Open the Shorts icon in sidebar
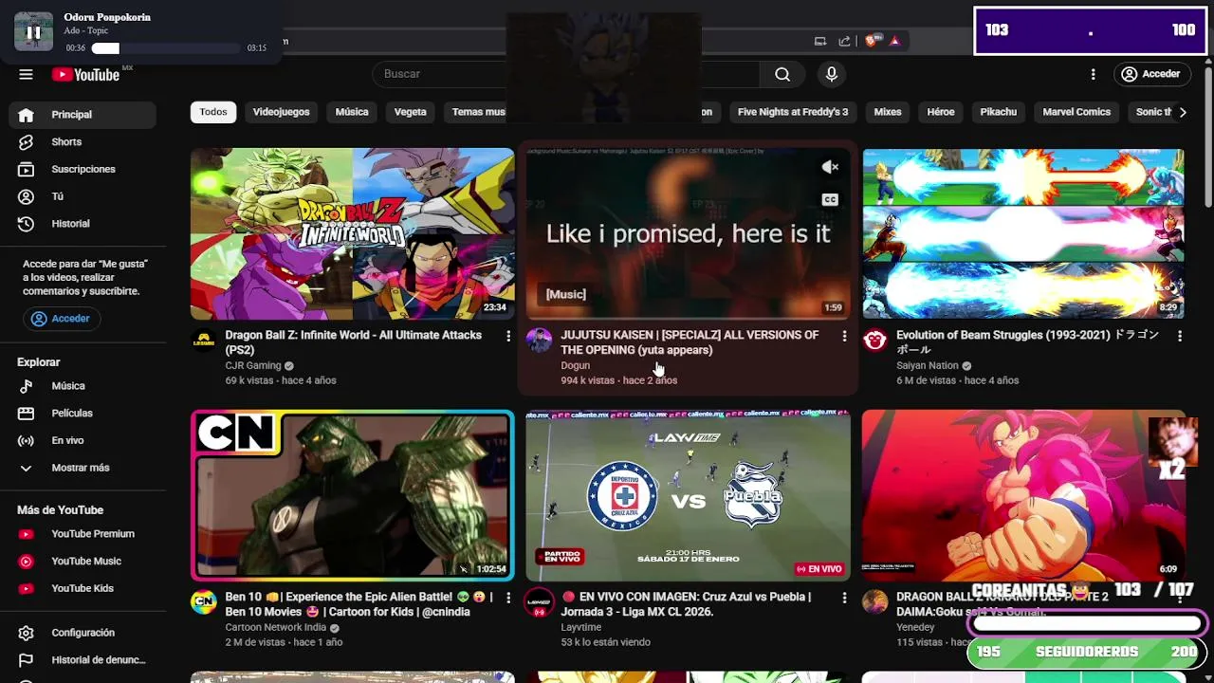1214x683 pixels. tap(27, 142)
